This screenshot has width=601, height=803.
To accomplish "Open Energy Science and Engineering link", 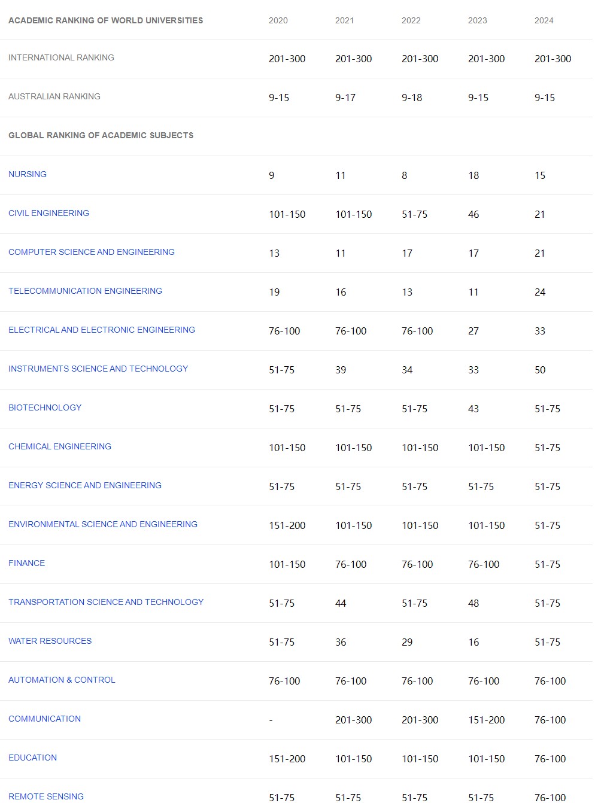I will click(85, 485).
